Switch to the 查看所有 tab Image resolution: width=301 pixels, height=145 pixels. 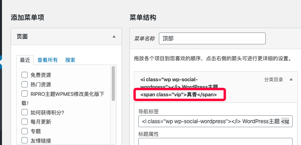coord(48,60)
